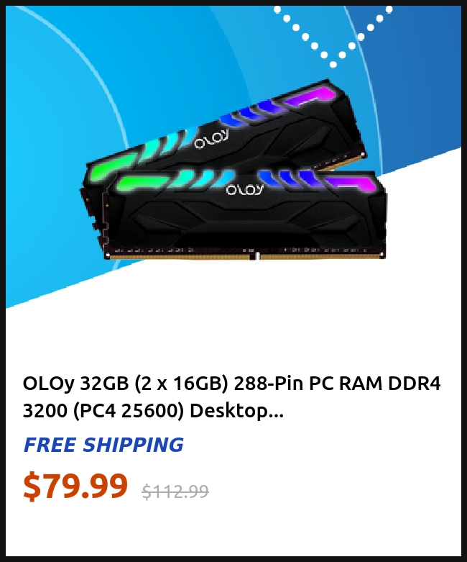Click the OLOy logo on the rear RAM stick
Screen dimensions: 467x562
[211, 139]
